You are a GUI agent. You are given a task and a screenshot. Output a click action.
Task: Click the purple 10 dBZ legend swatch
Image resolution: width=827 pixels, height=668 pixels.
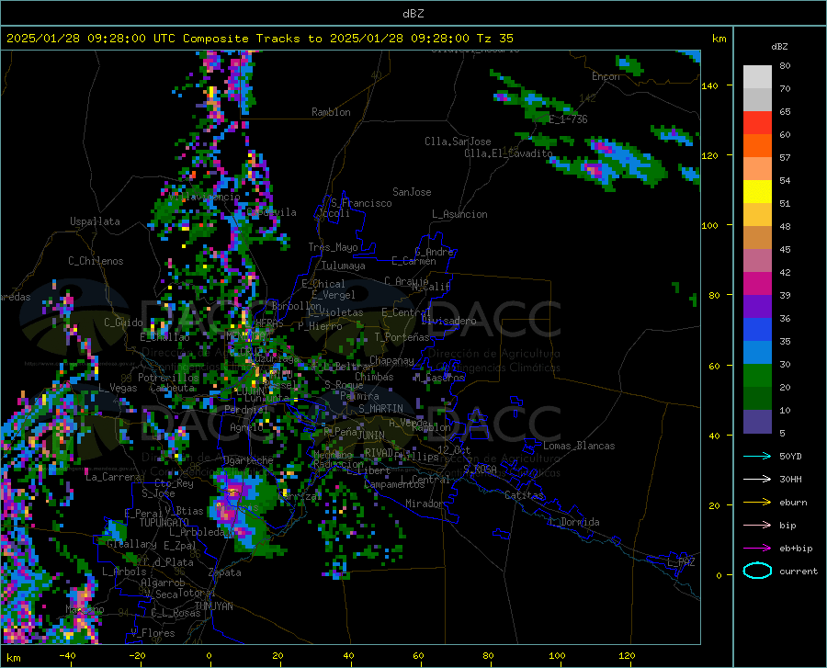pyautogui.click(x=757, y=421)
